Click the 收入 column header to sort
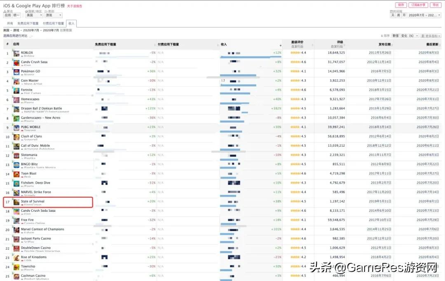Viewport: 445px width, 281px height. pyautogui.click(x=225, y=44)
